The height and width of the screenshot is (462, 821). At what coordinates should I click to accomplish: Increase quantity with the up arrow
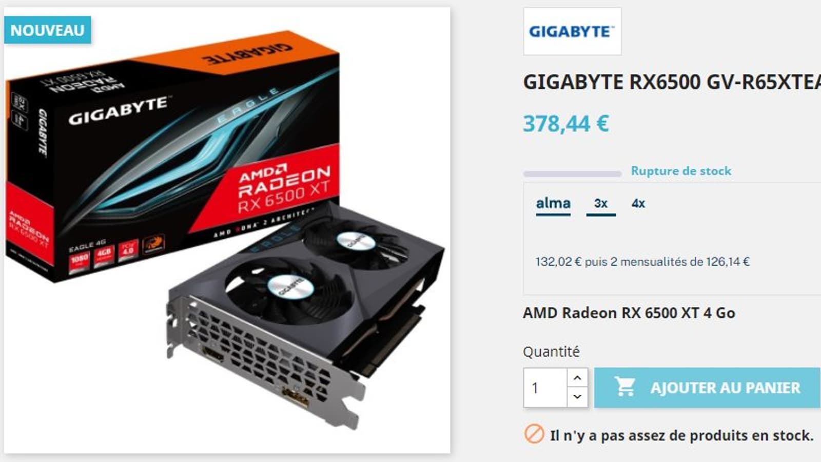click(577, 378)
